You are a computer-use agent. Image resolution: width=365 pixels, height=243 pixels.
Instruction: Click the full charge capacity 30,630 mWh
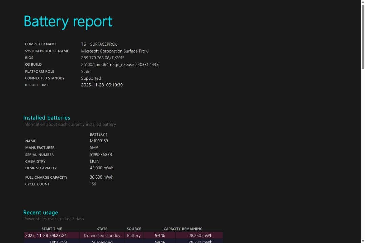[101, 177]
